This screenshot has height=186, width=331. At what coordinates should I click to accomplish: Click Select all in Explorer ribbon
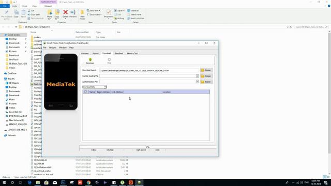pos(133,11)
